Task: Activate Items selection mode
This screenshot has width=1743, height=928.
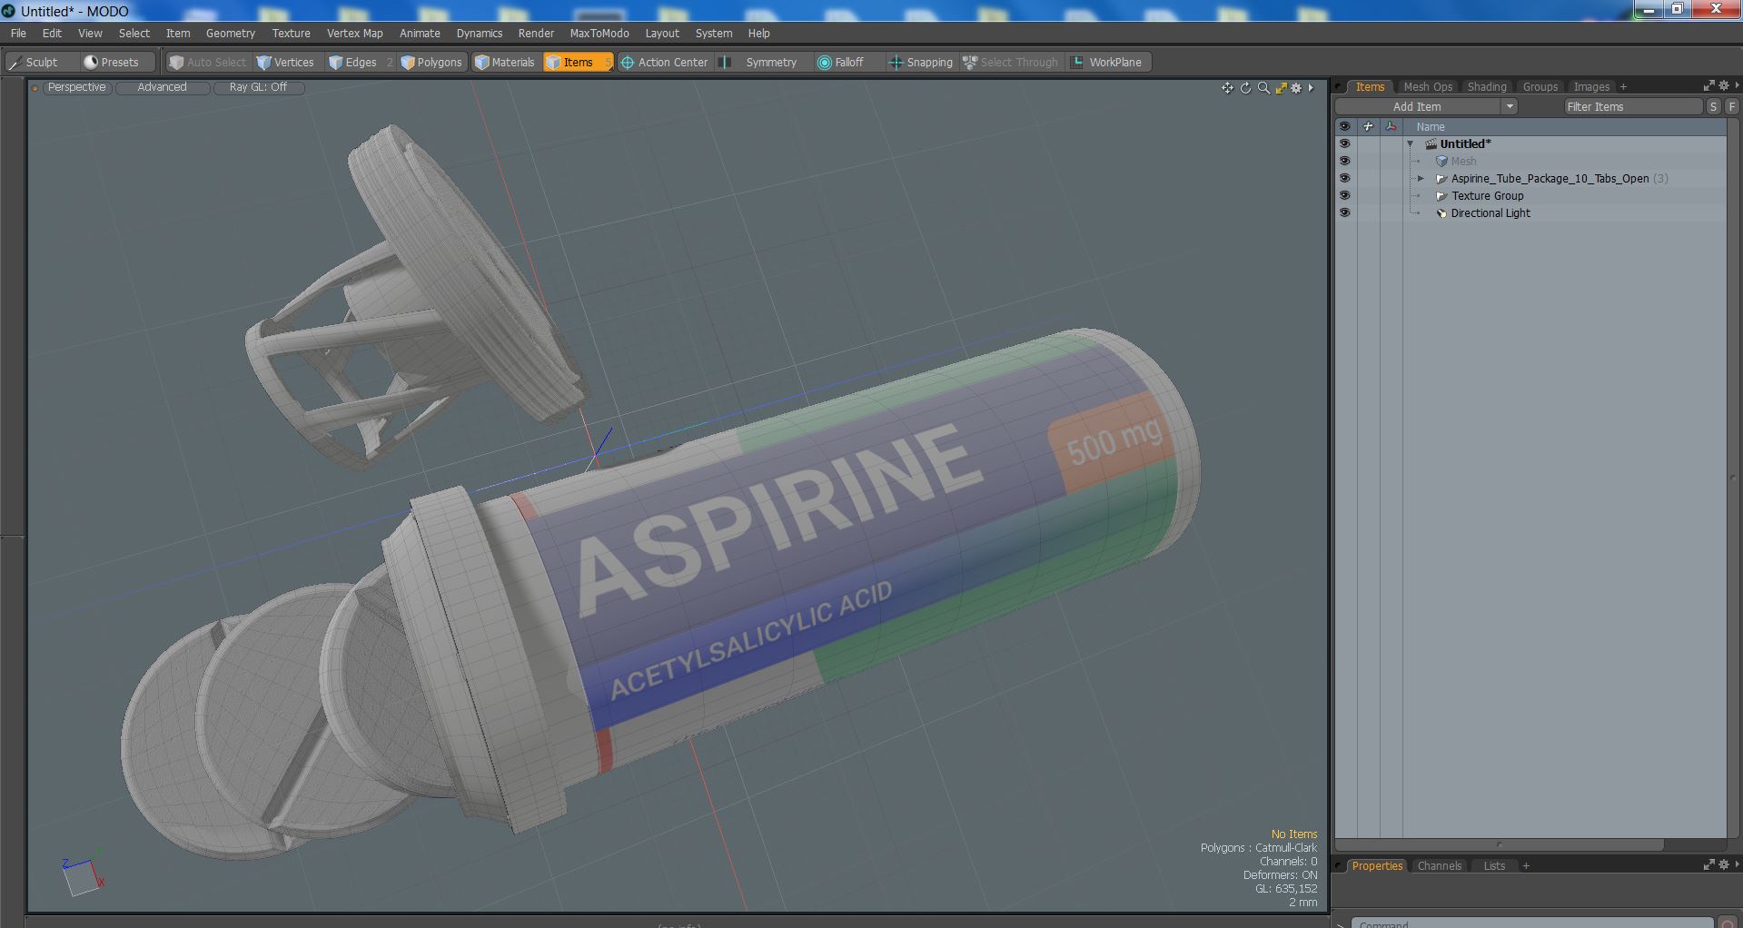Action: click(577, 62)
